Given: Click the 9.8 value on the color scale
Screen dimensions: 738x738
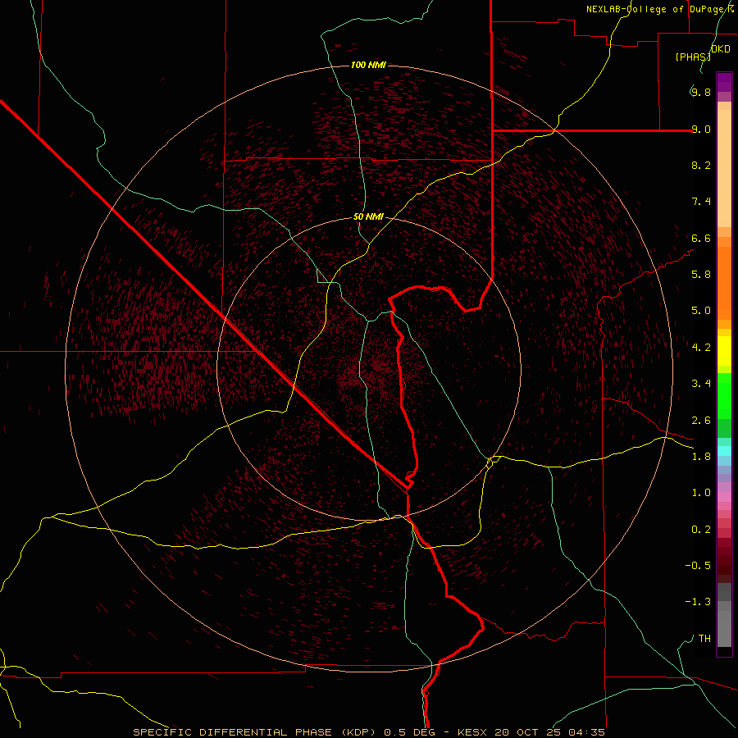Looking at the screenshot, I should pos(701,92).
